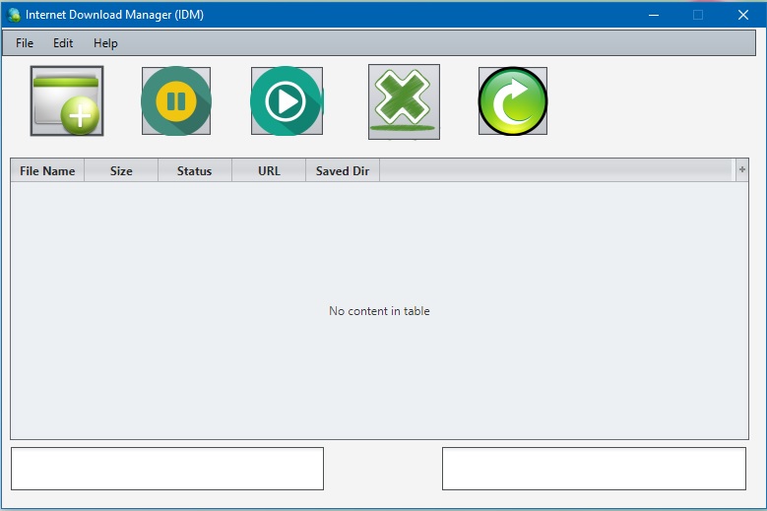Open the Help menu
The height and width of the screenshot is (511, 767).
click(105, 43)
